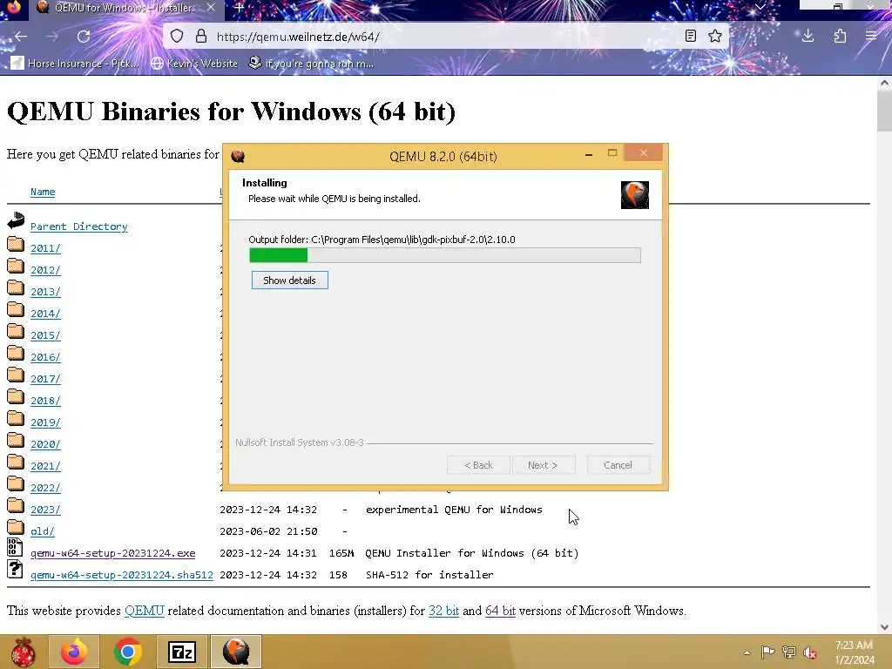Click the QEMU logo in installer header
Viewport: 892px width, 669px height.
(635, 195)
